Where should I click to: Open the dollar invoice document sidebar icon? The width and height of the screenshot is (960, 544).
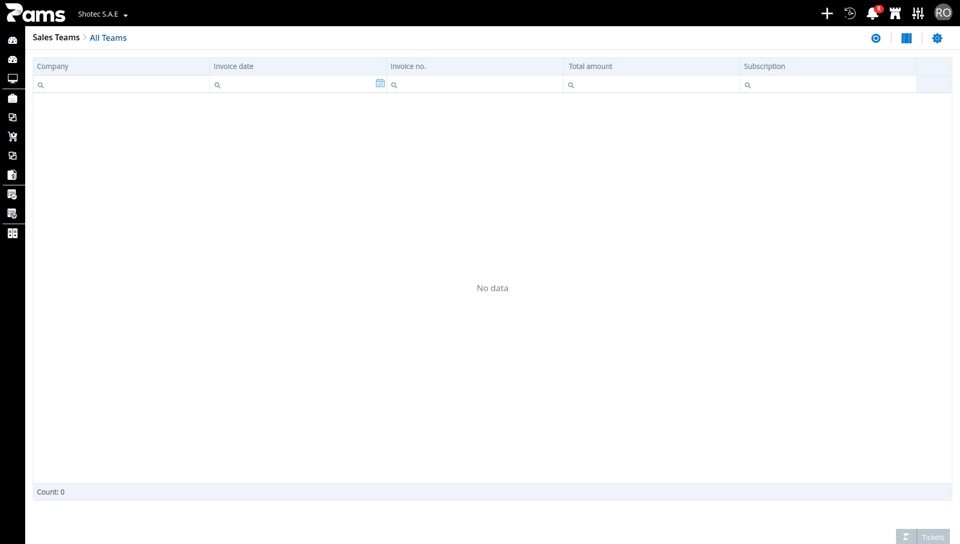click(x=13, y=175)
